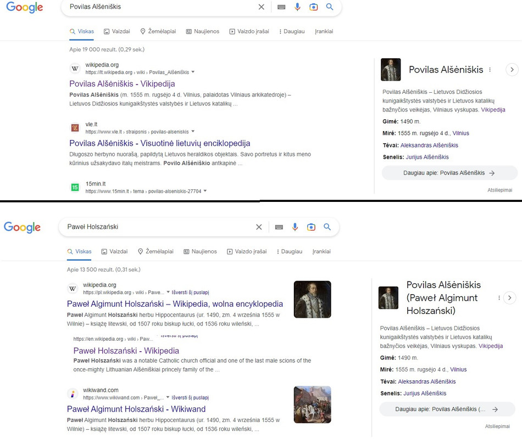Select Žemėlapiai tab in bottom results
Viewport: 522px width, 439px height.
click(x=156, y=251)
